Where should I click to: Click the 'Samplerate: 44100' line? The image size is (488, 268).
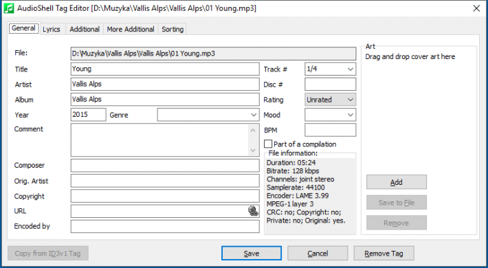pos(296,188)
